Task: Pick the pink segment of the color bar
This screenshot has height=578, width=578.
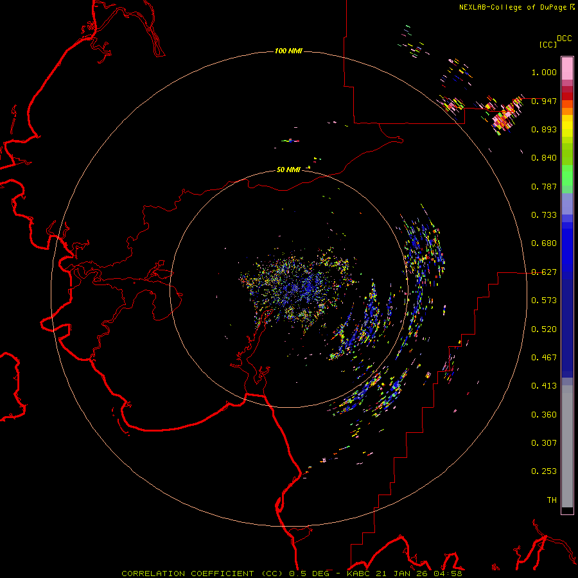Action: (567, 68)
